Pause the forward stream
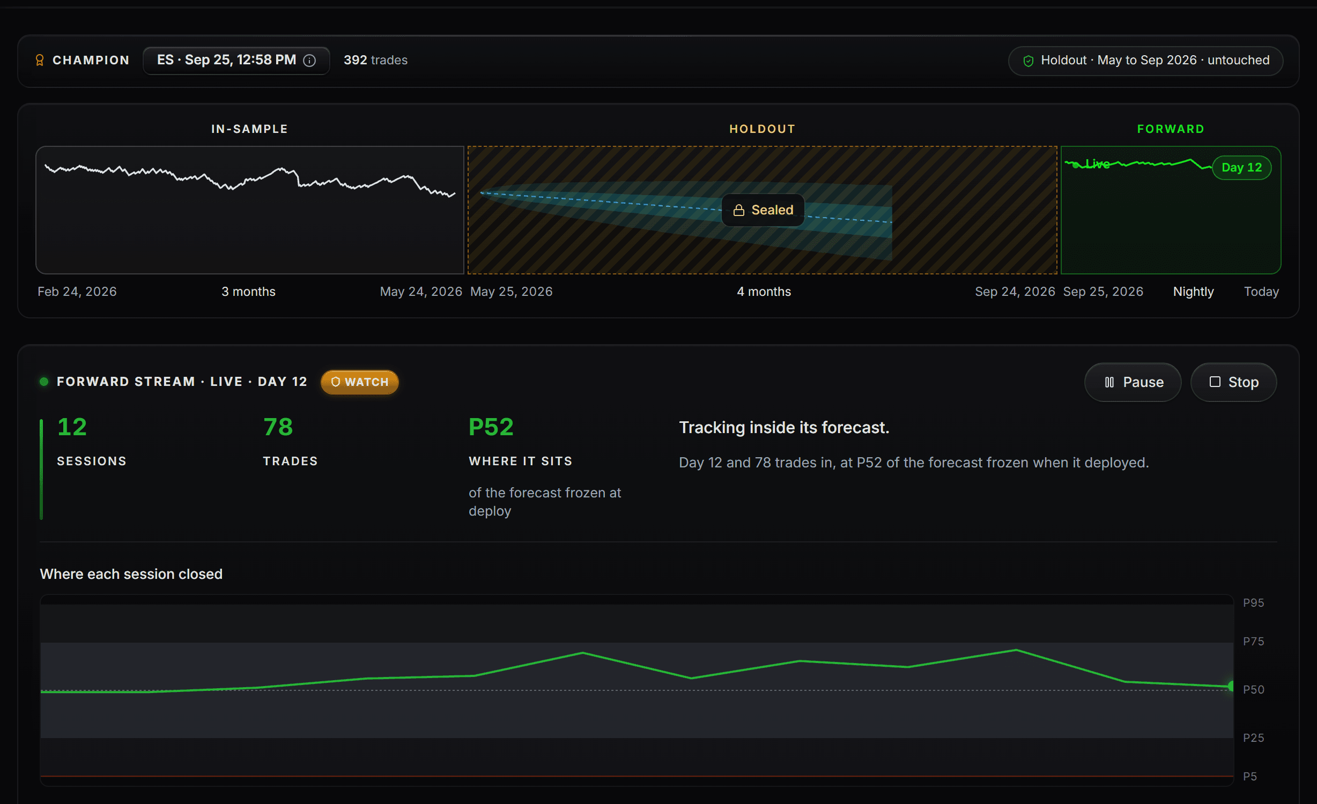 (1133, 382)
